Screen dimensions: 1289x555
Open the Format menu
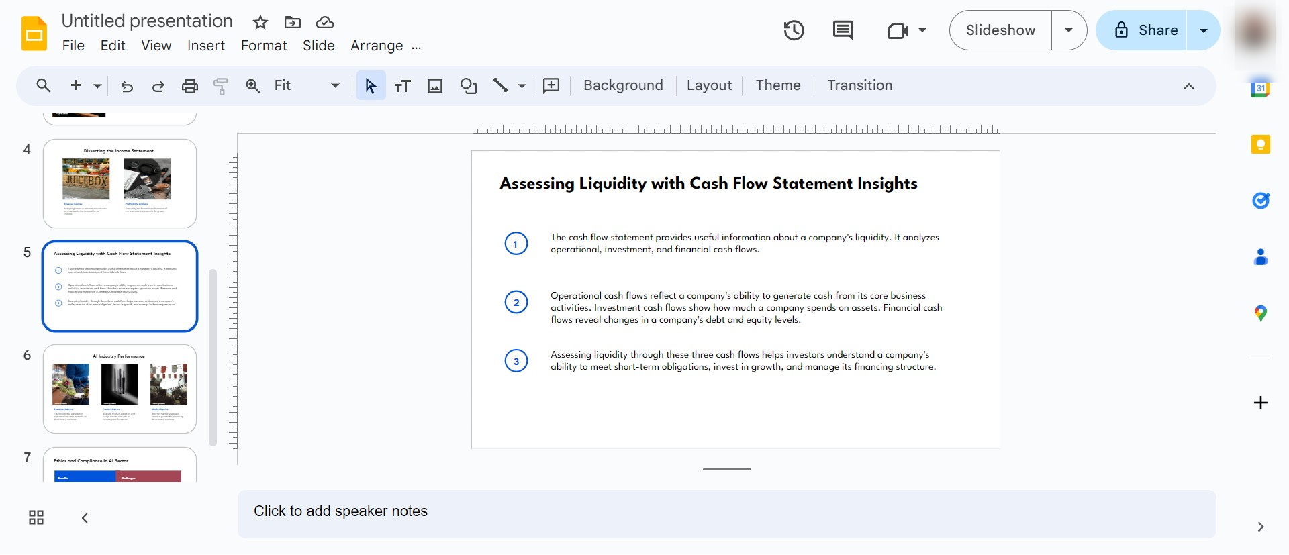pos(264,46)
